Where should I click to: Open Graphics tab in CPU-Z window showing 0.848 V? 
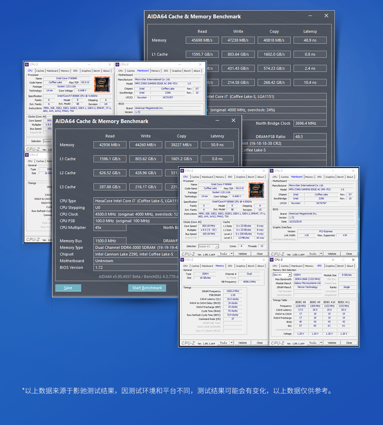tap(86, 71)
